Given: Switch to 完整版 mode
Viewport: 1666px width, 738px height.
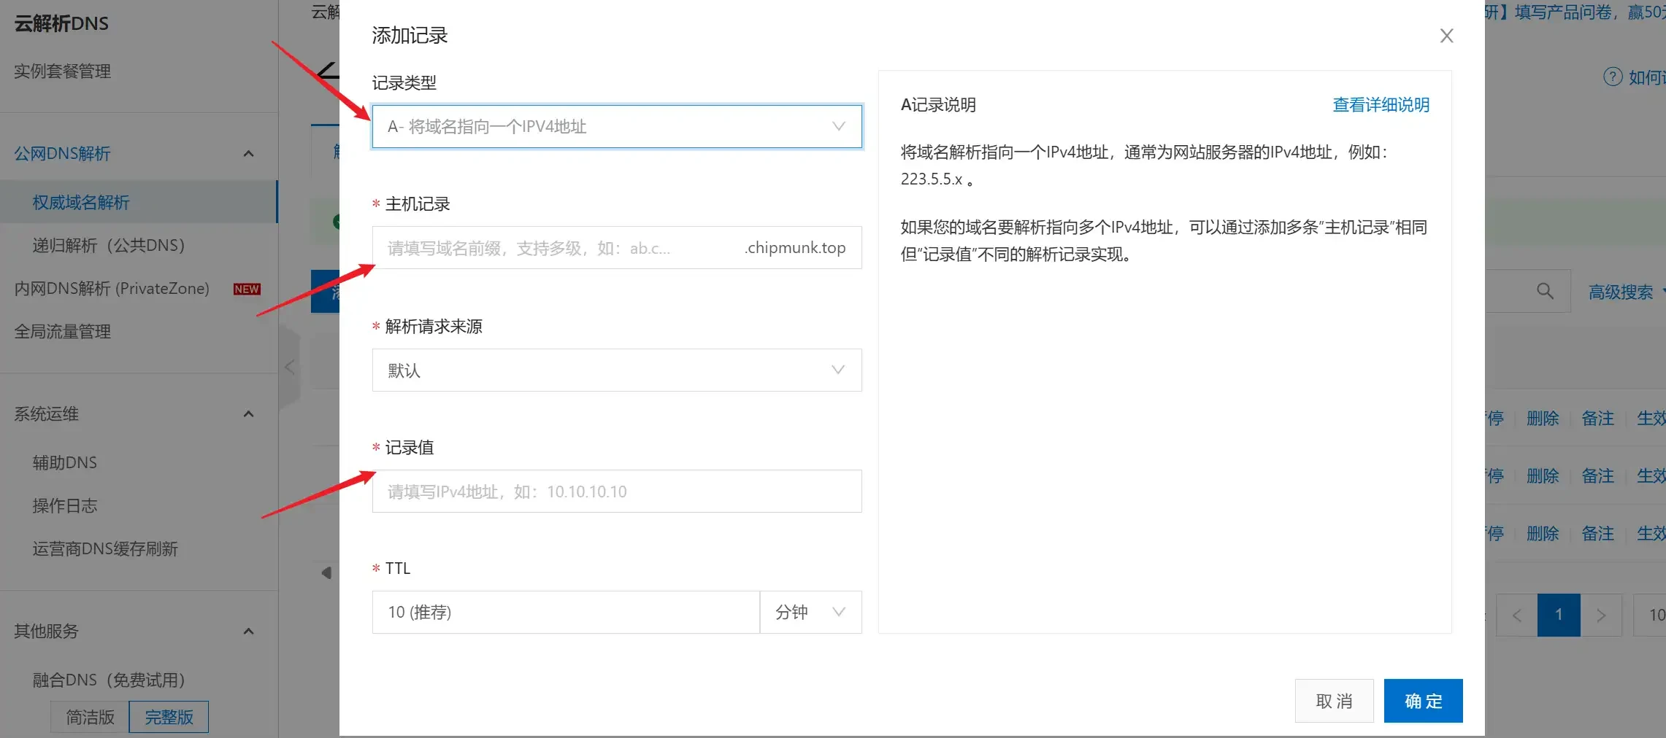Looking at the screenshot, I should (x=169, y=717).
